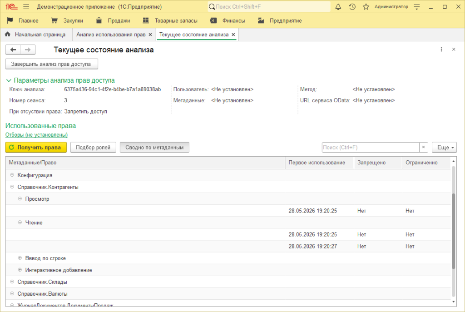Screen dimensions: 465x312
Task: Click scrollbar down arrow of table
Action: coord(453,302)
